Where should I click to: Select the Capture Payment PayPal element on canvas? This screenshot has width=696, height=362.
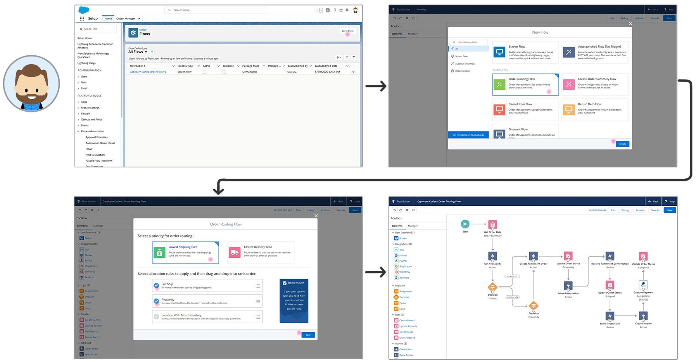pyautogui.click(x=643, y=285)
